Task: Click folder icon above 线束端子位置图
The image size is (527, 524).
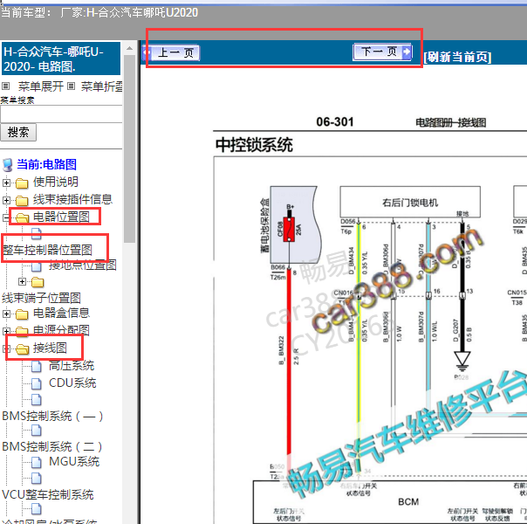Action: [38, 282]
